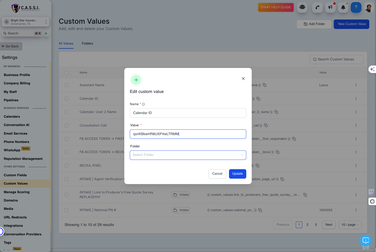Check the IBC/IUL PIXEL row checkbox
376x252 pixels.
66,166
